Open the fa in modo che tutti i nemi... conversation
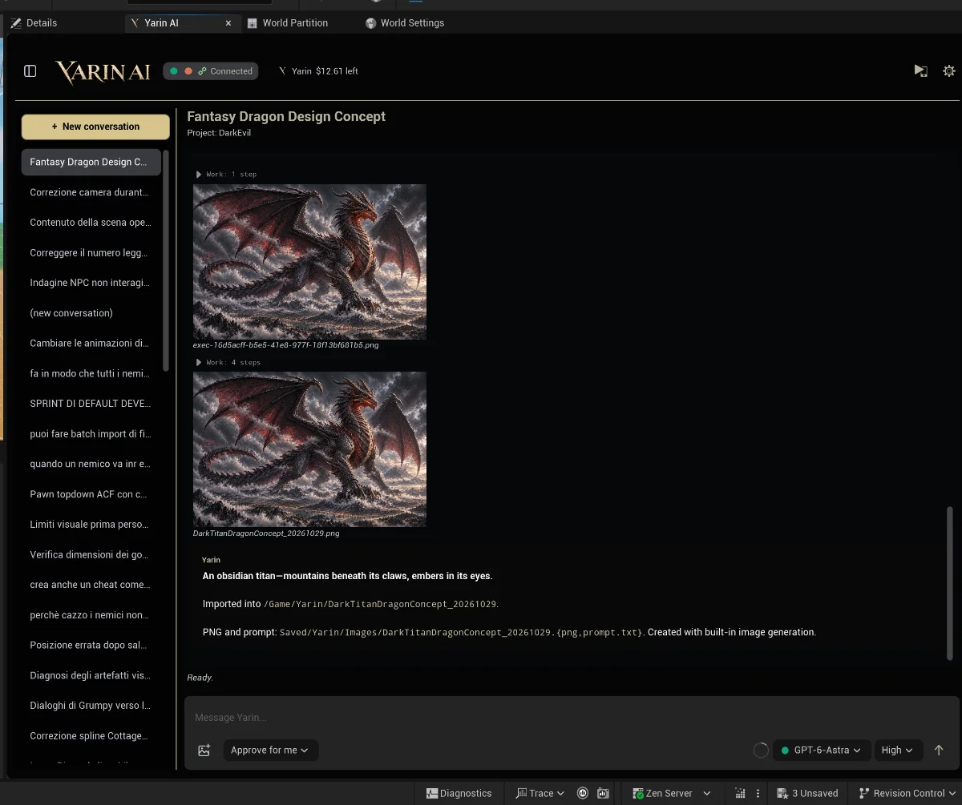962x805 pixels. pyautogui.click(x=91, y=373)
